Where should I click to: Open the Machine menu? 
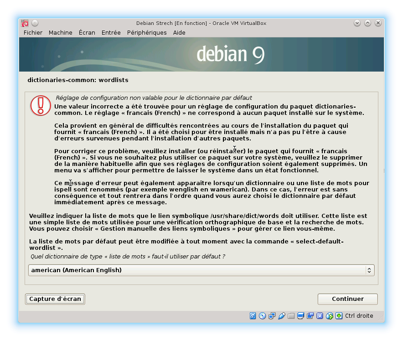(x=60, y=33)
